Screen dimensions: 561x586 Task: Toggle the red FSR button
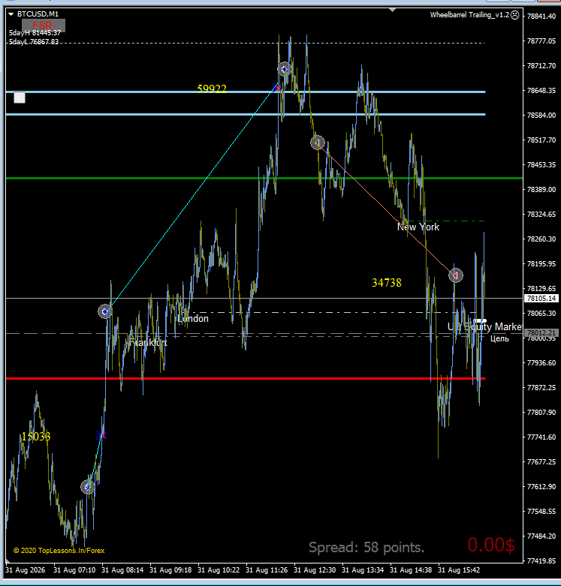(x=44, y=26)
